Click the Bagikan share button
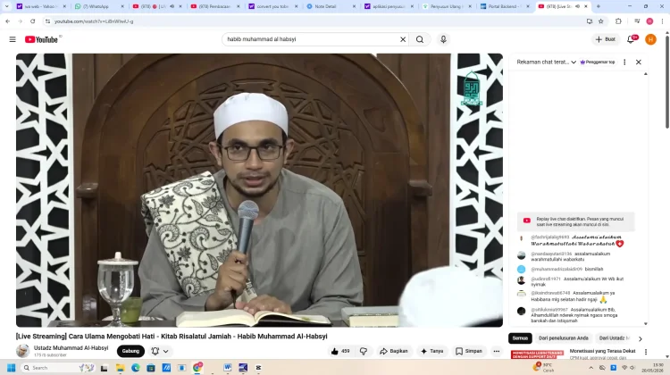670x375 pixels. (394, 351)
